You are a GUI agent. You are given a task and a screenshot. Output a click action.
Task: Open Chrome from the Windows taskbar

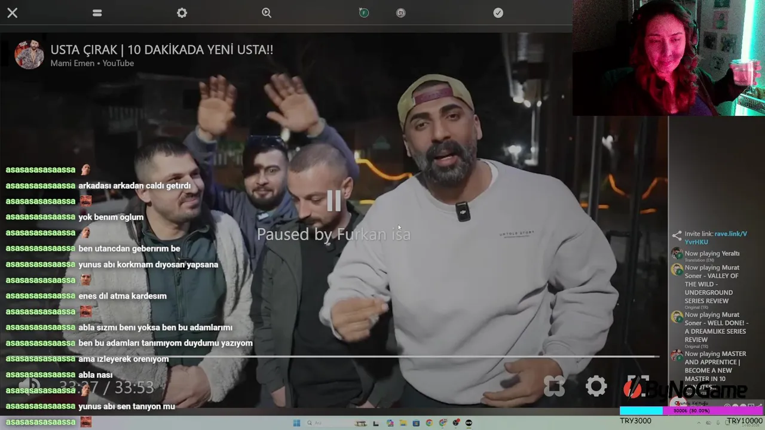click(x=429, y=423)
